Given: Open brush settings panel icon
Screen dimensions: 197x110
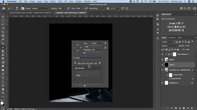Looking at the screenshot, I should (x=23, y=8).
